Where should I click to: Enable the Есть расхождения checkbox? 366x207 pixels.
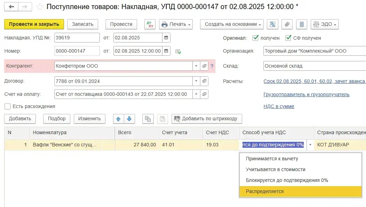[7, 106]
